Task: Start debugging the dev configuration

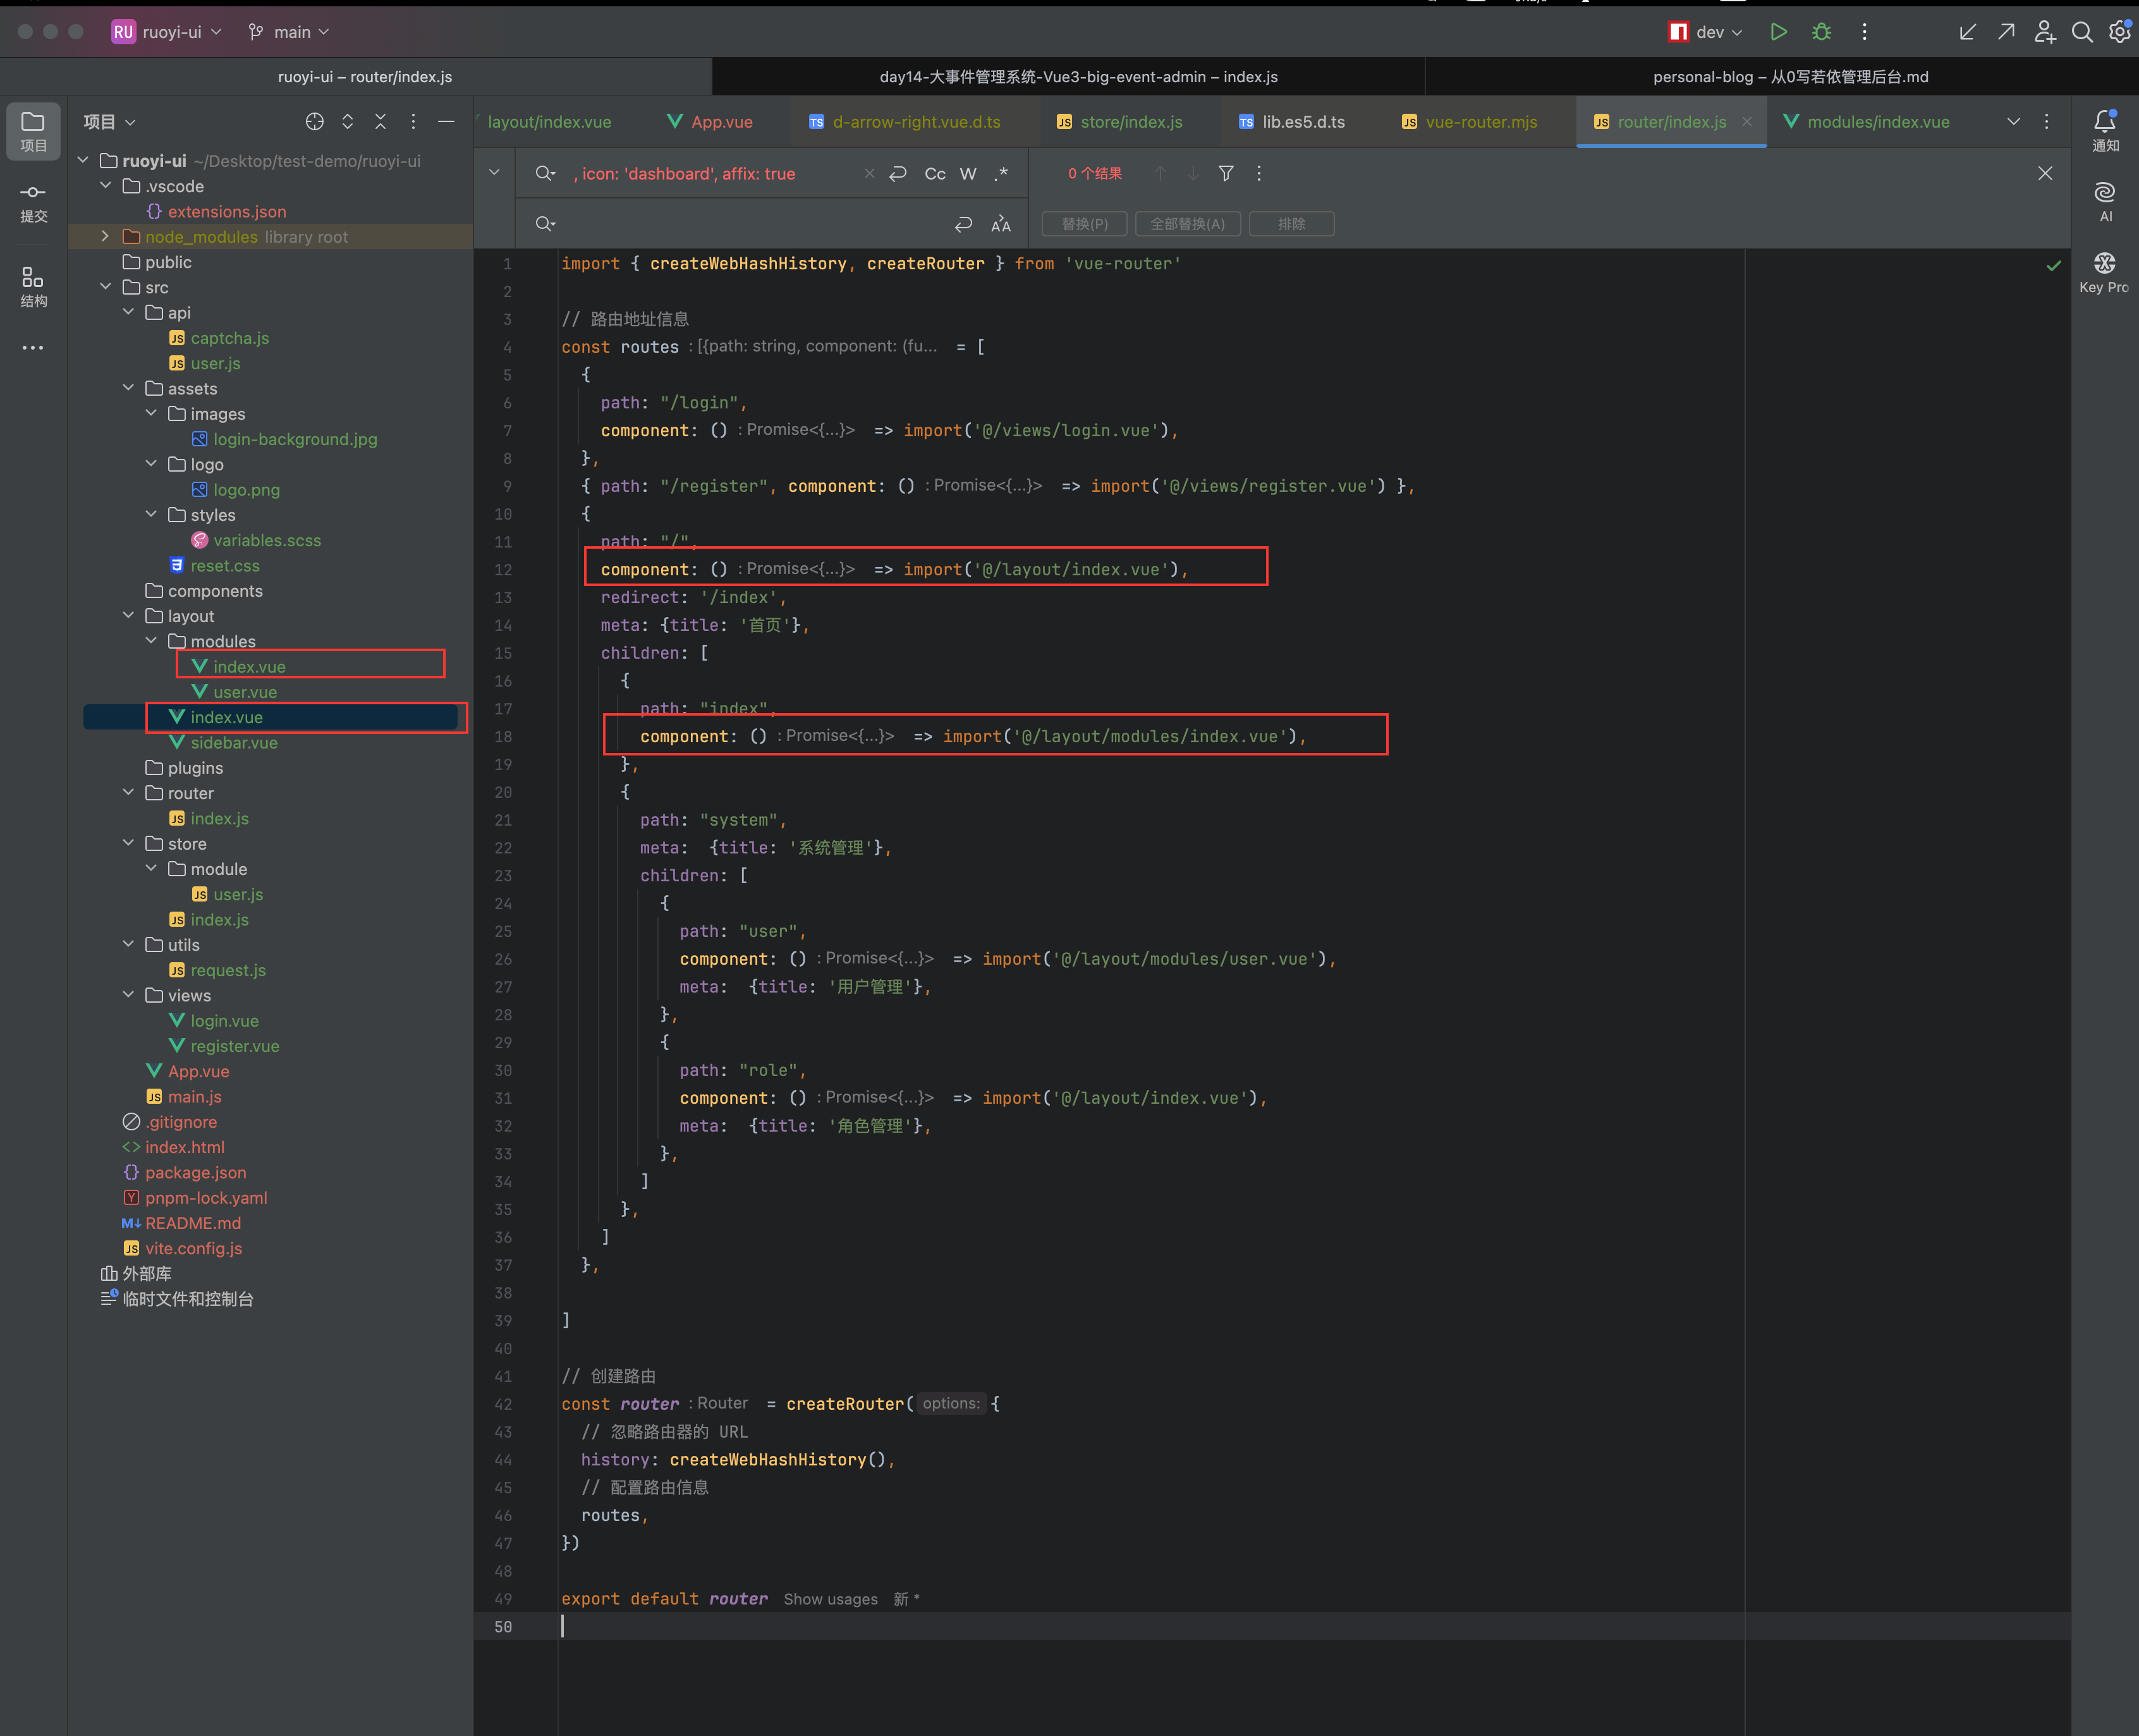Action: pos(1822,32)
